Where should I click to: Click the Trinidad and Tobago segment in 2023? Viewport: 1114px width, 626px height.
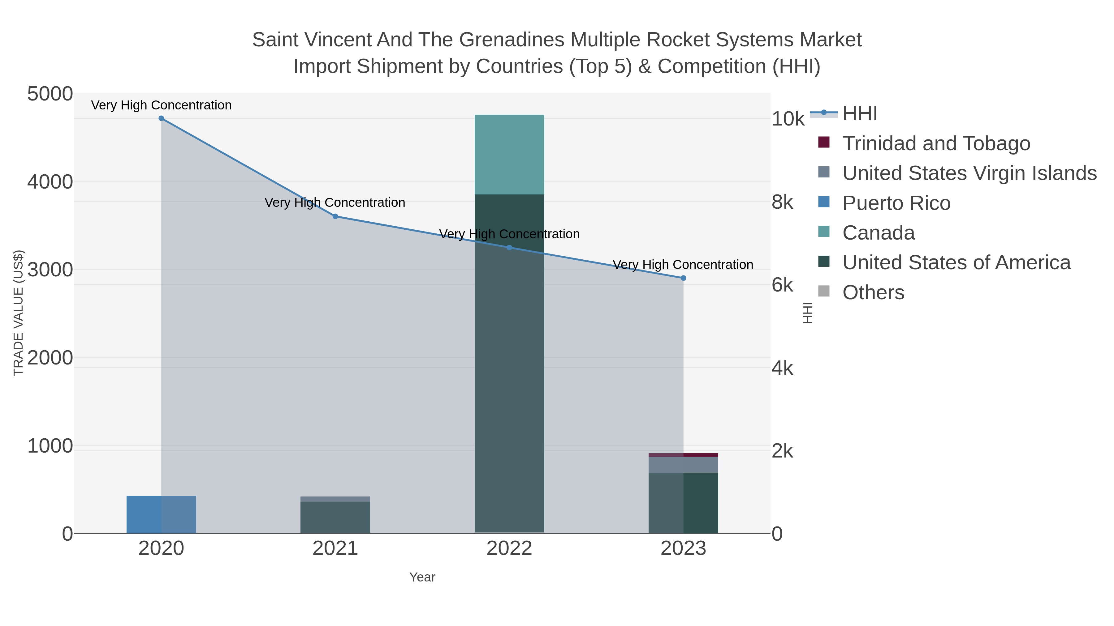point(683,455)
